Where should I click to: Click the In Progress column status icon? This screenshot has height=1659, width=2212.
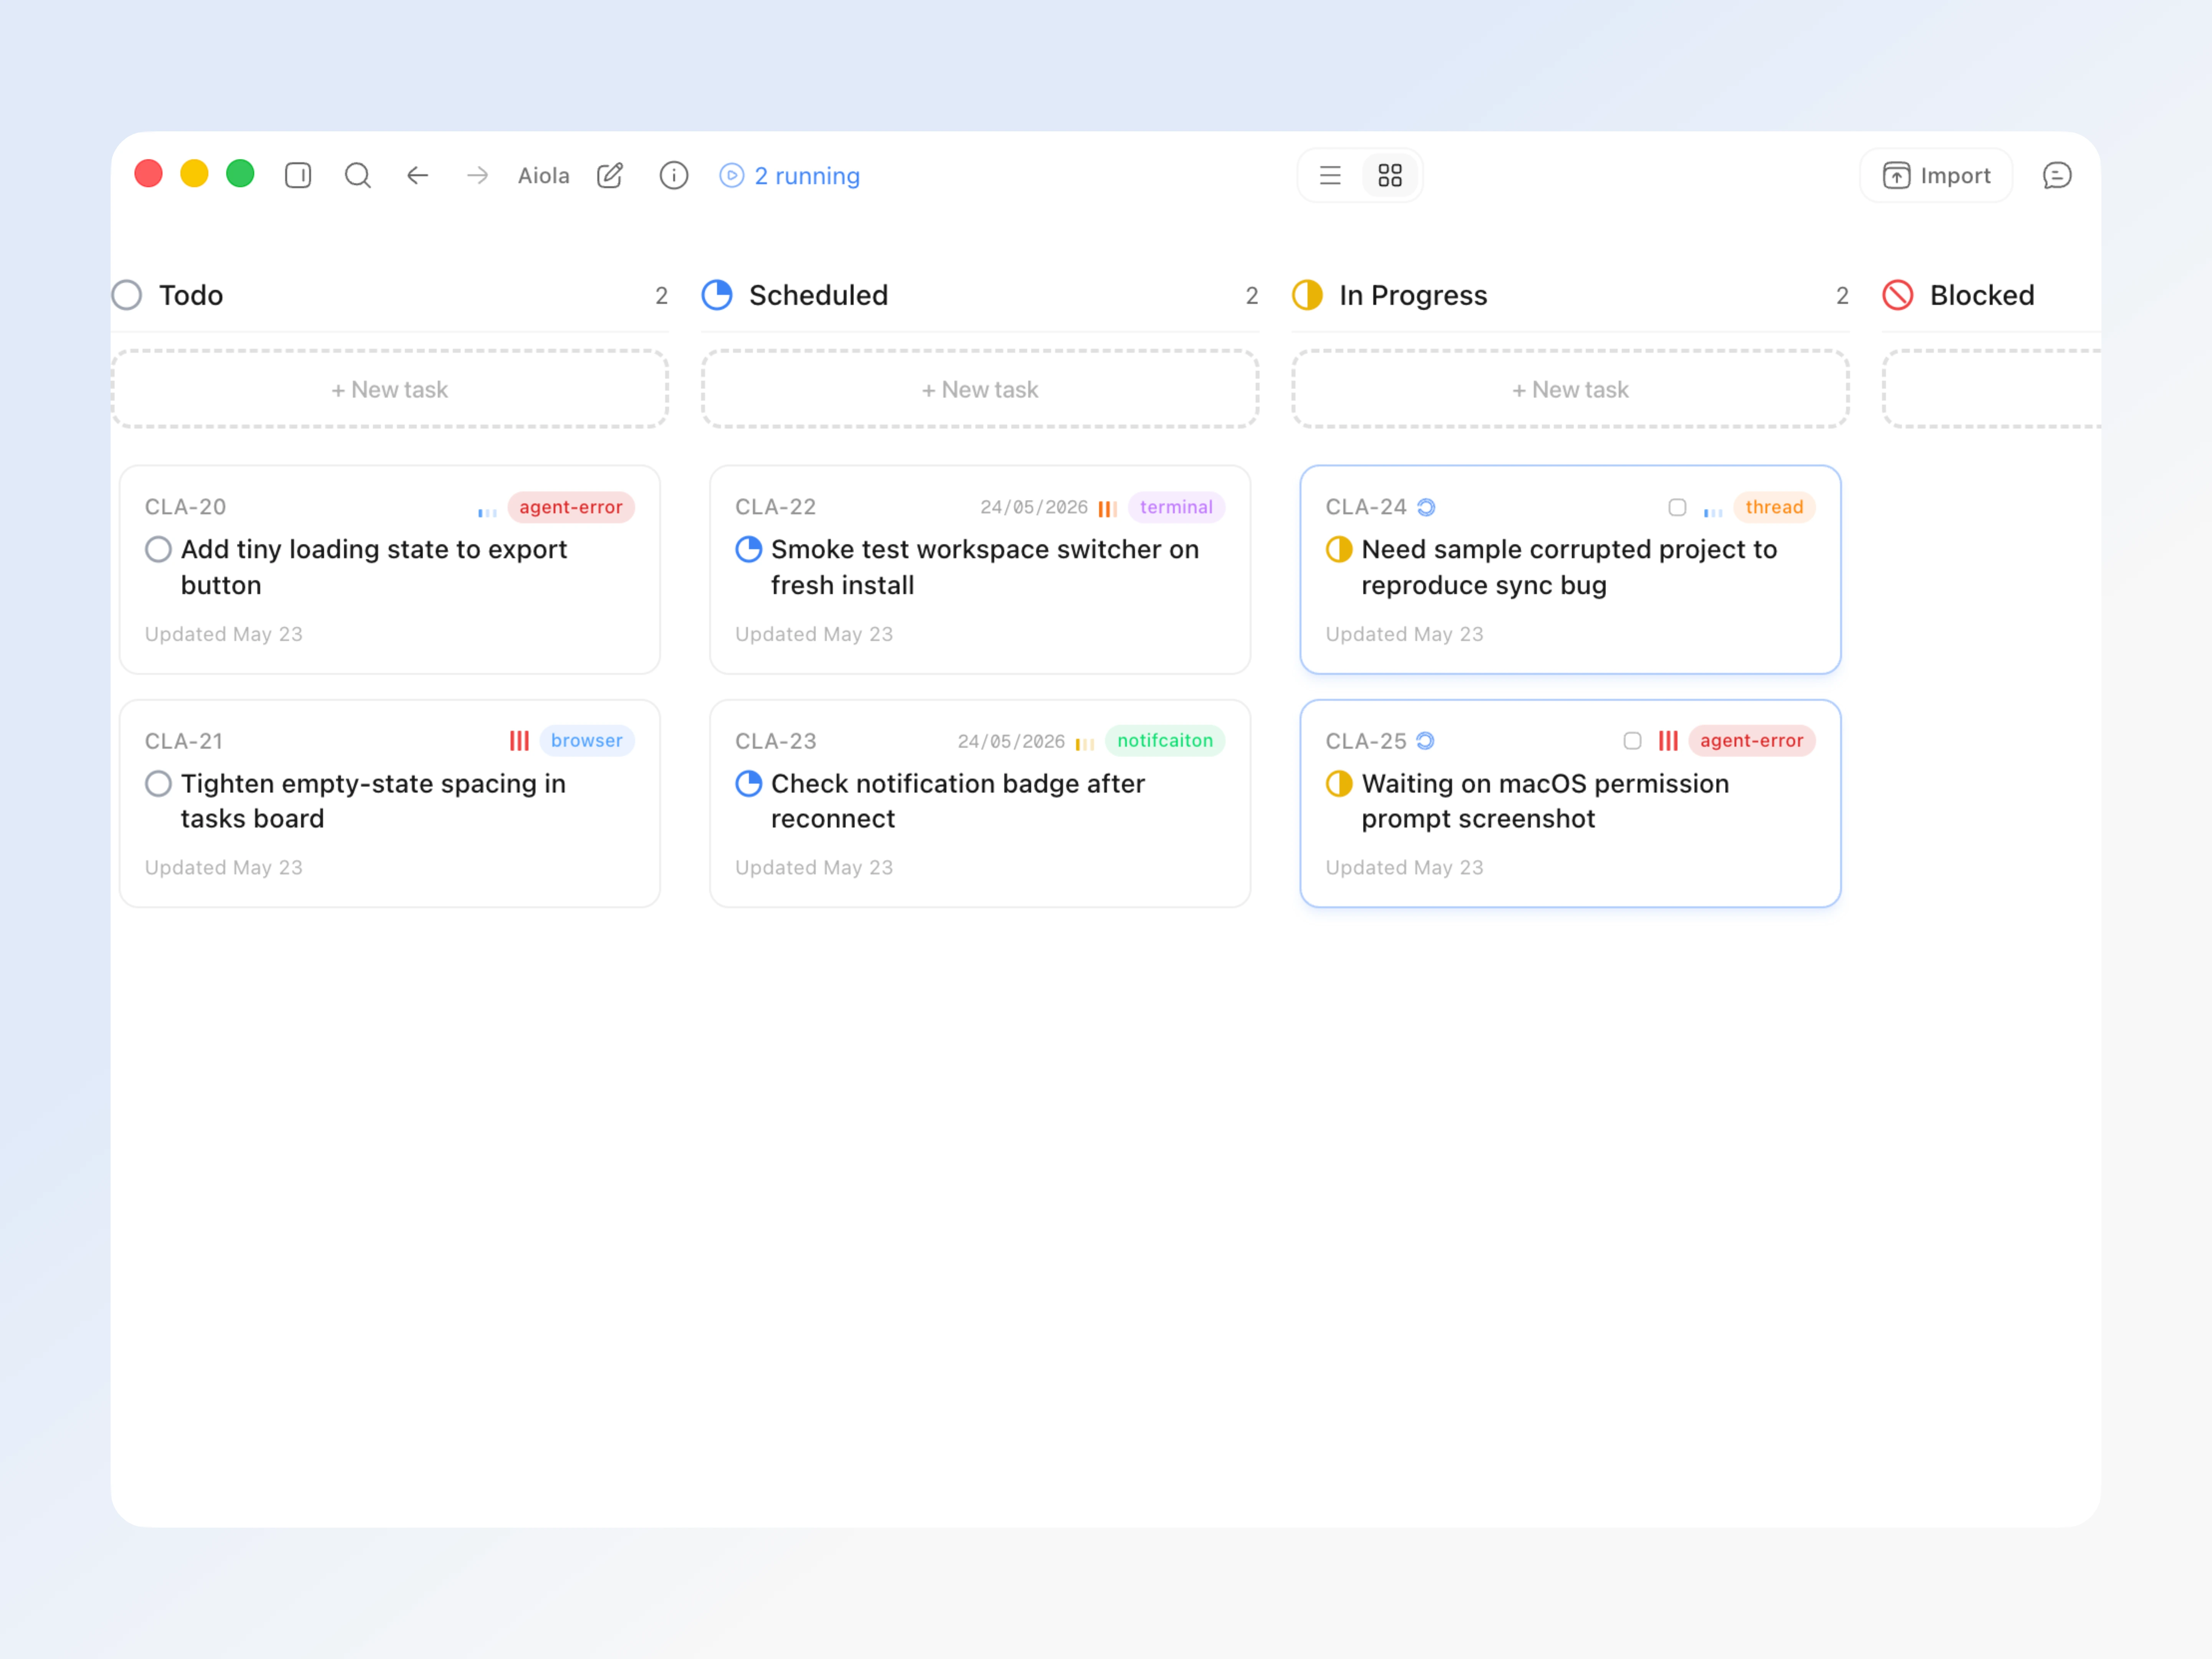[1307, 295]
